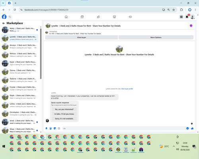Screen dimensions: 199x159
Task: Open the Windows Start button
Action: point(4,146)
